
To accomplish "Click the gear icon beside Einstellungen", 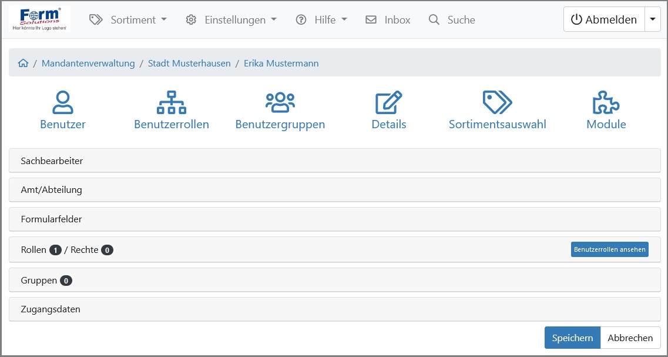I will tap(192, 19).
